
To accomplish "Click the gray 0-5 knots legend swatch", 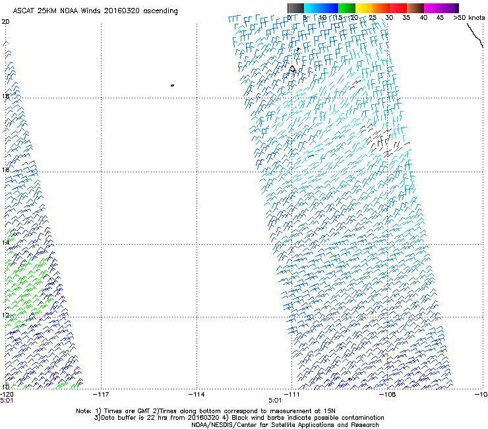I will (295, 8).
